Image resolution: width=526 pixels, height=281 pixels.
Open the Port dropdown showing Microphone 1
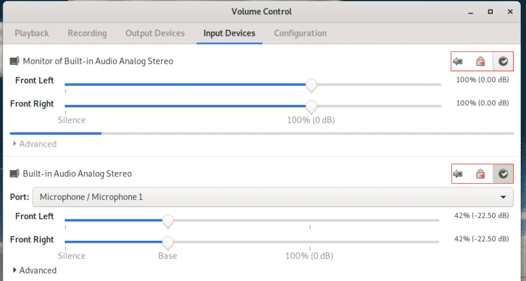(x=273, y=197)
